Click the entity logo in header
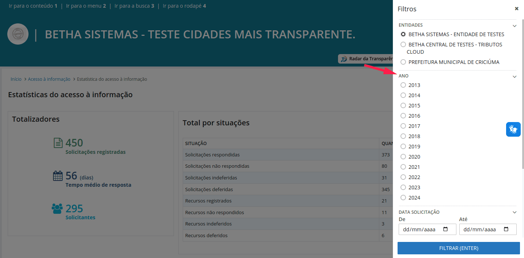Screen dimensions: 524x258 click(x=18, y=34)
